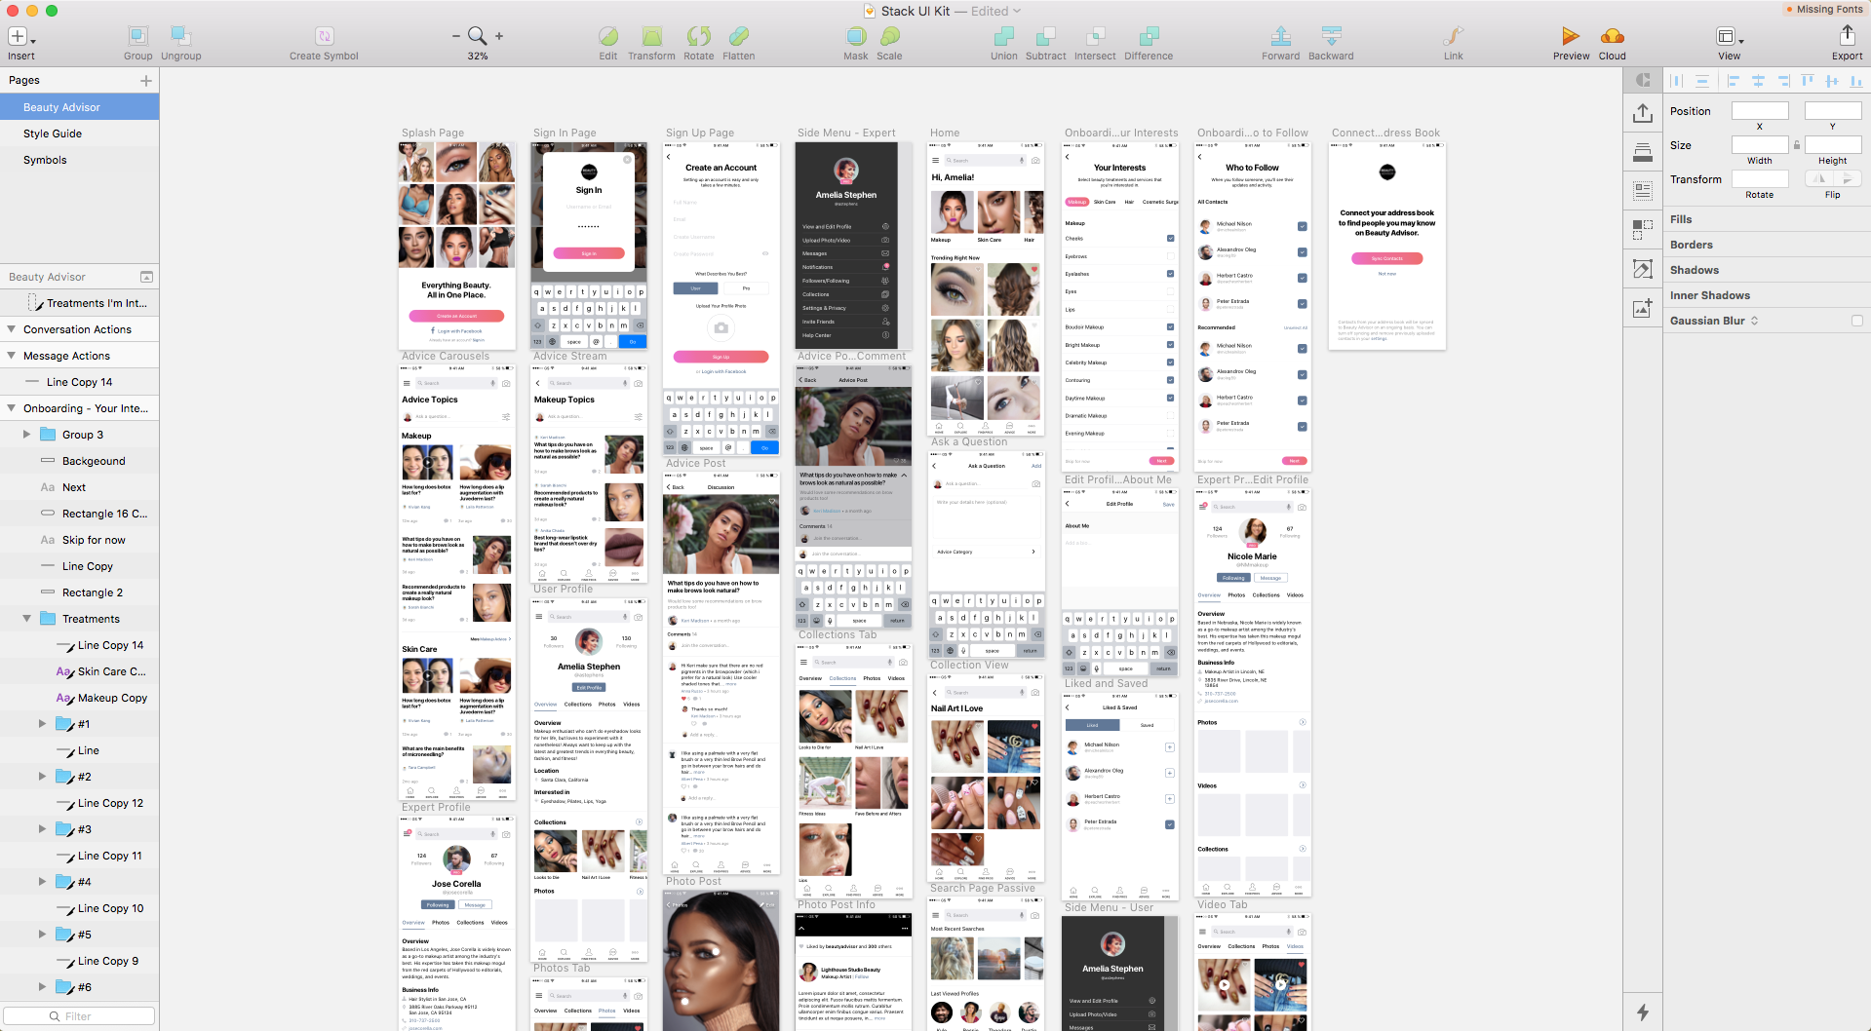Expand the Treatments folder in layers

click(x=25, y=618)
